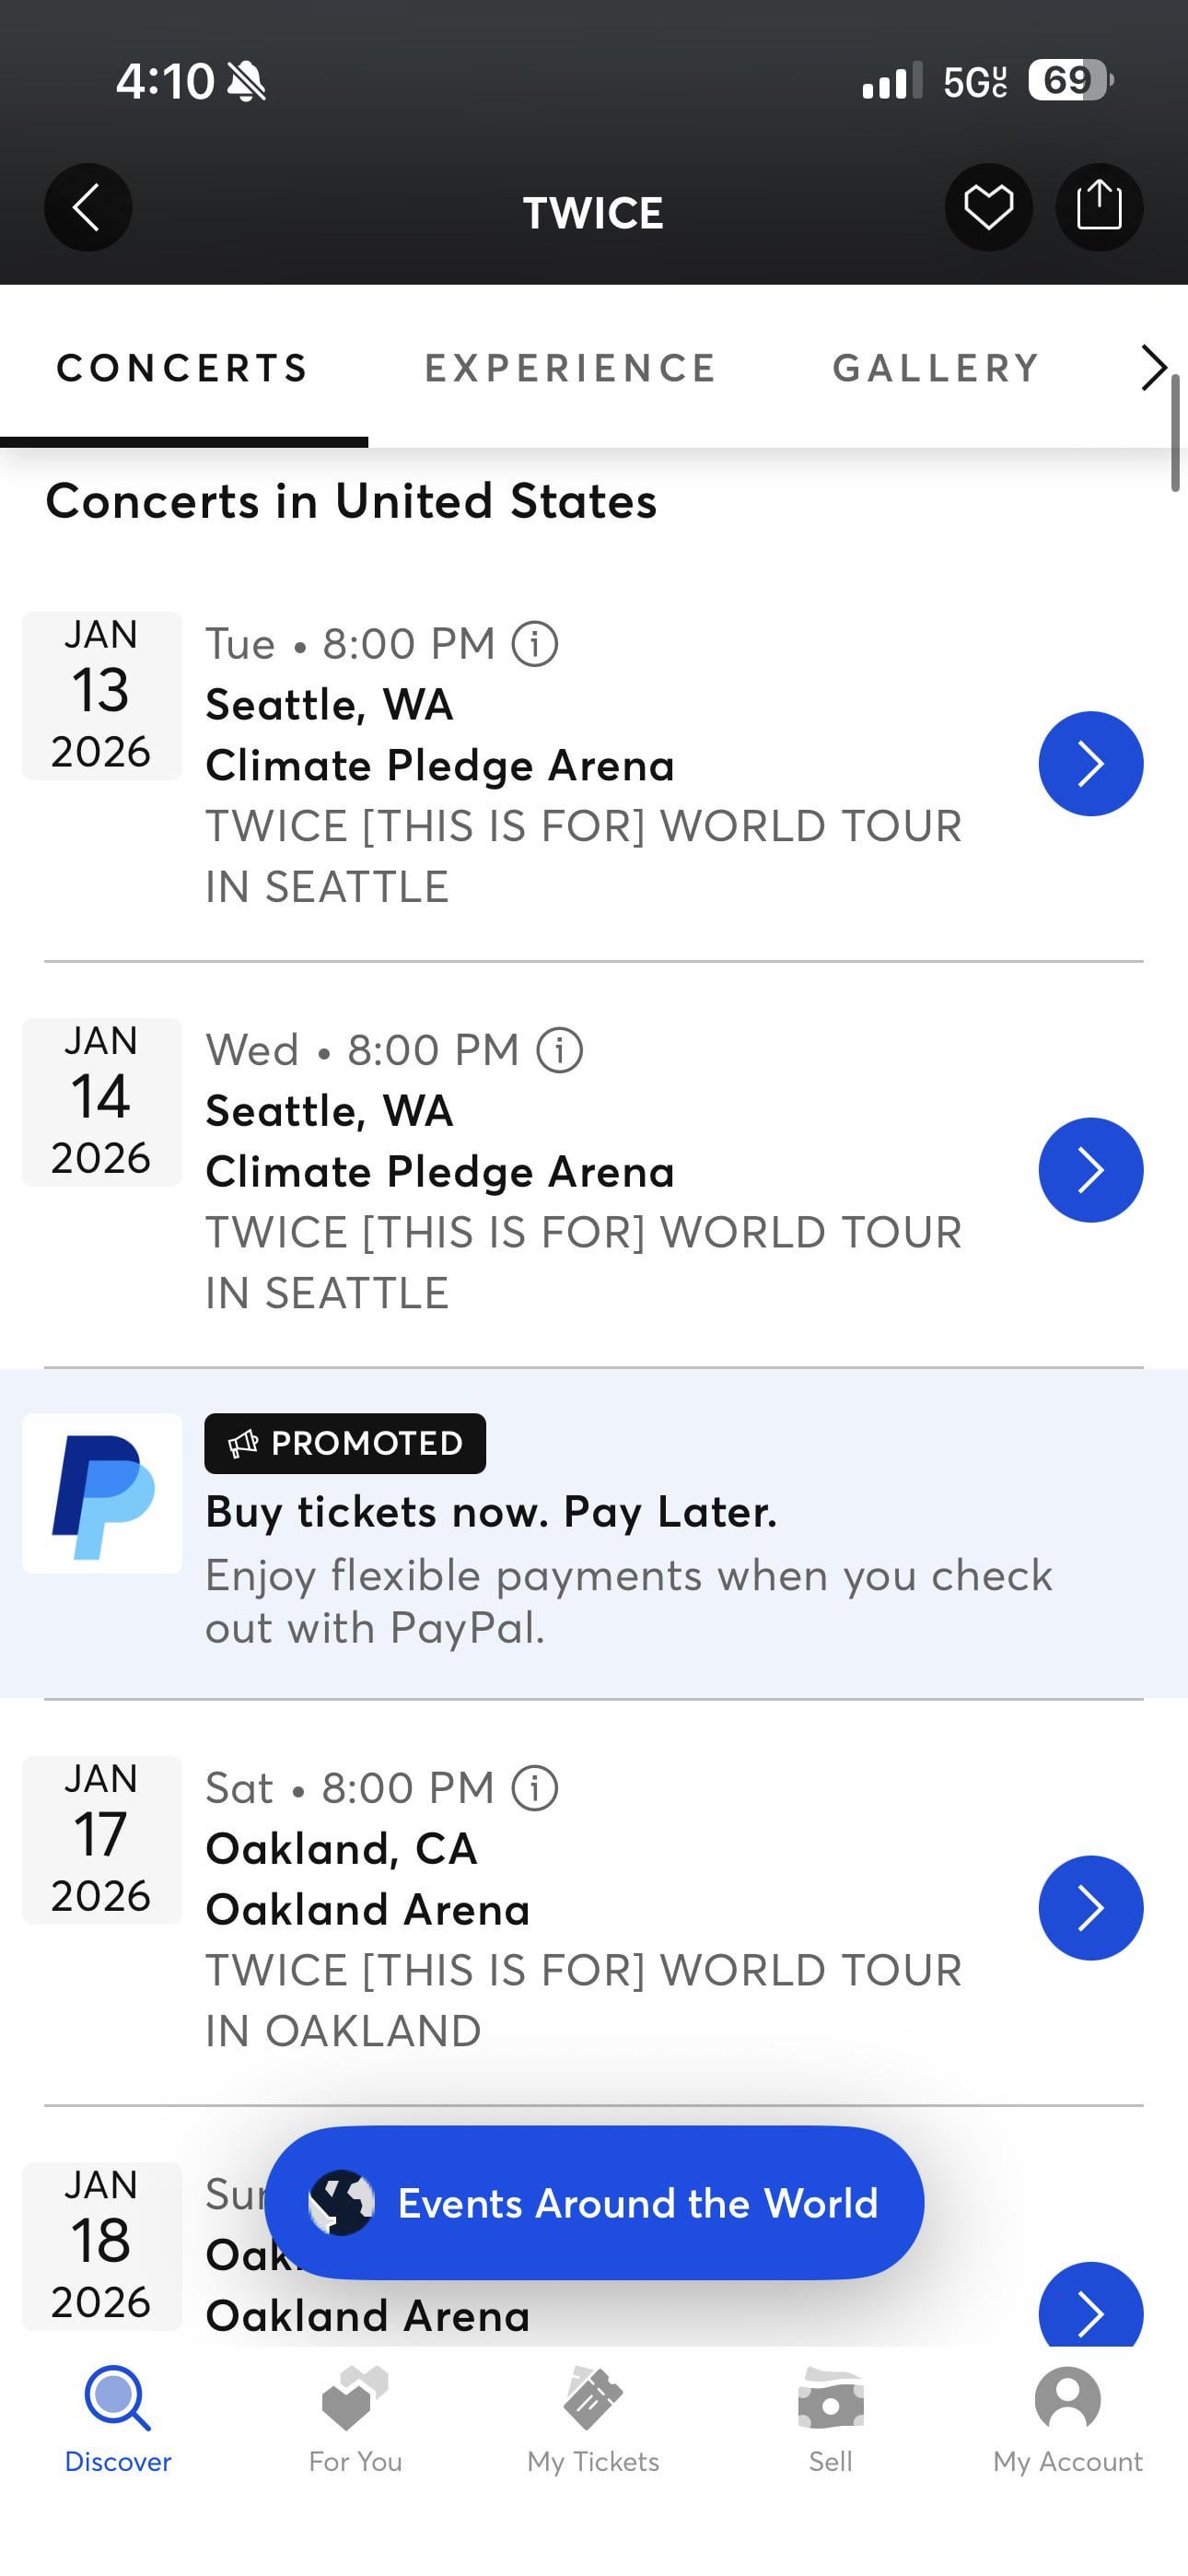Open Jan 17 Oakland concert arrow
The image size is (1188, 2576).
(x=1090, y=1908)
